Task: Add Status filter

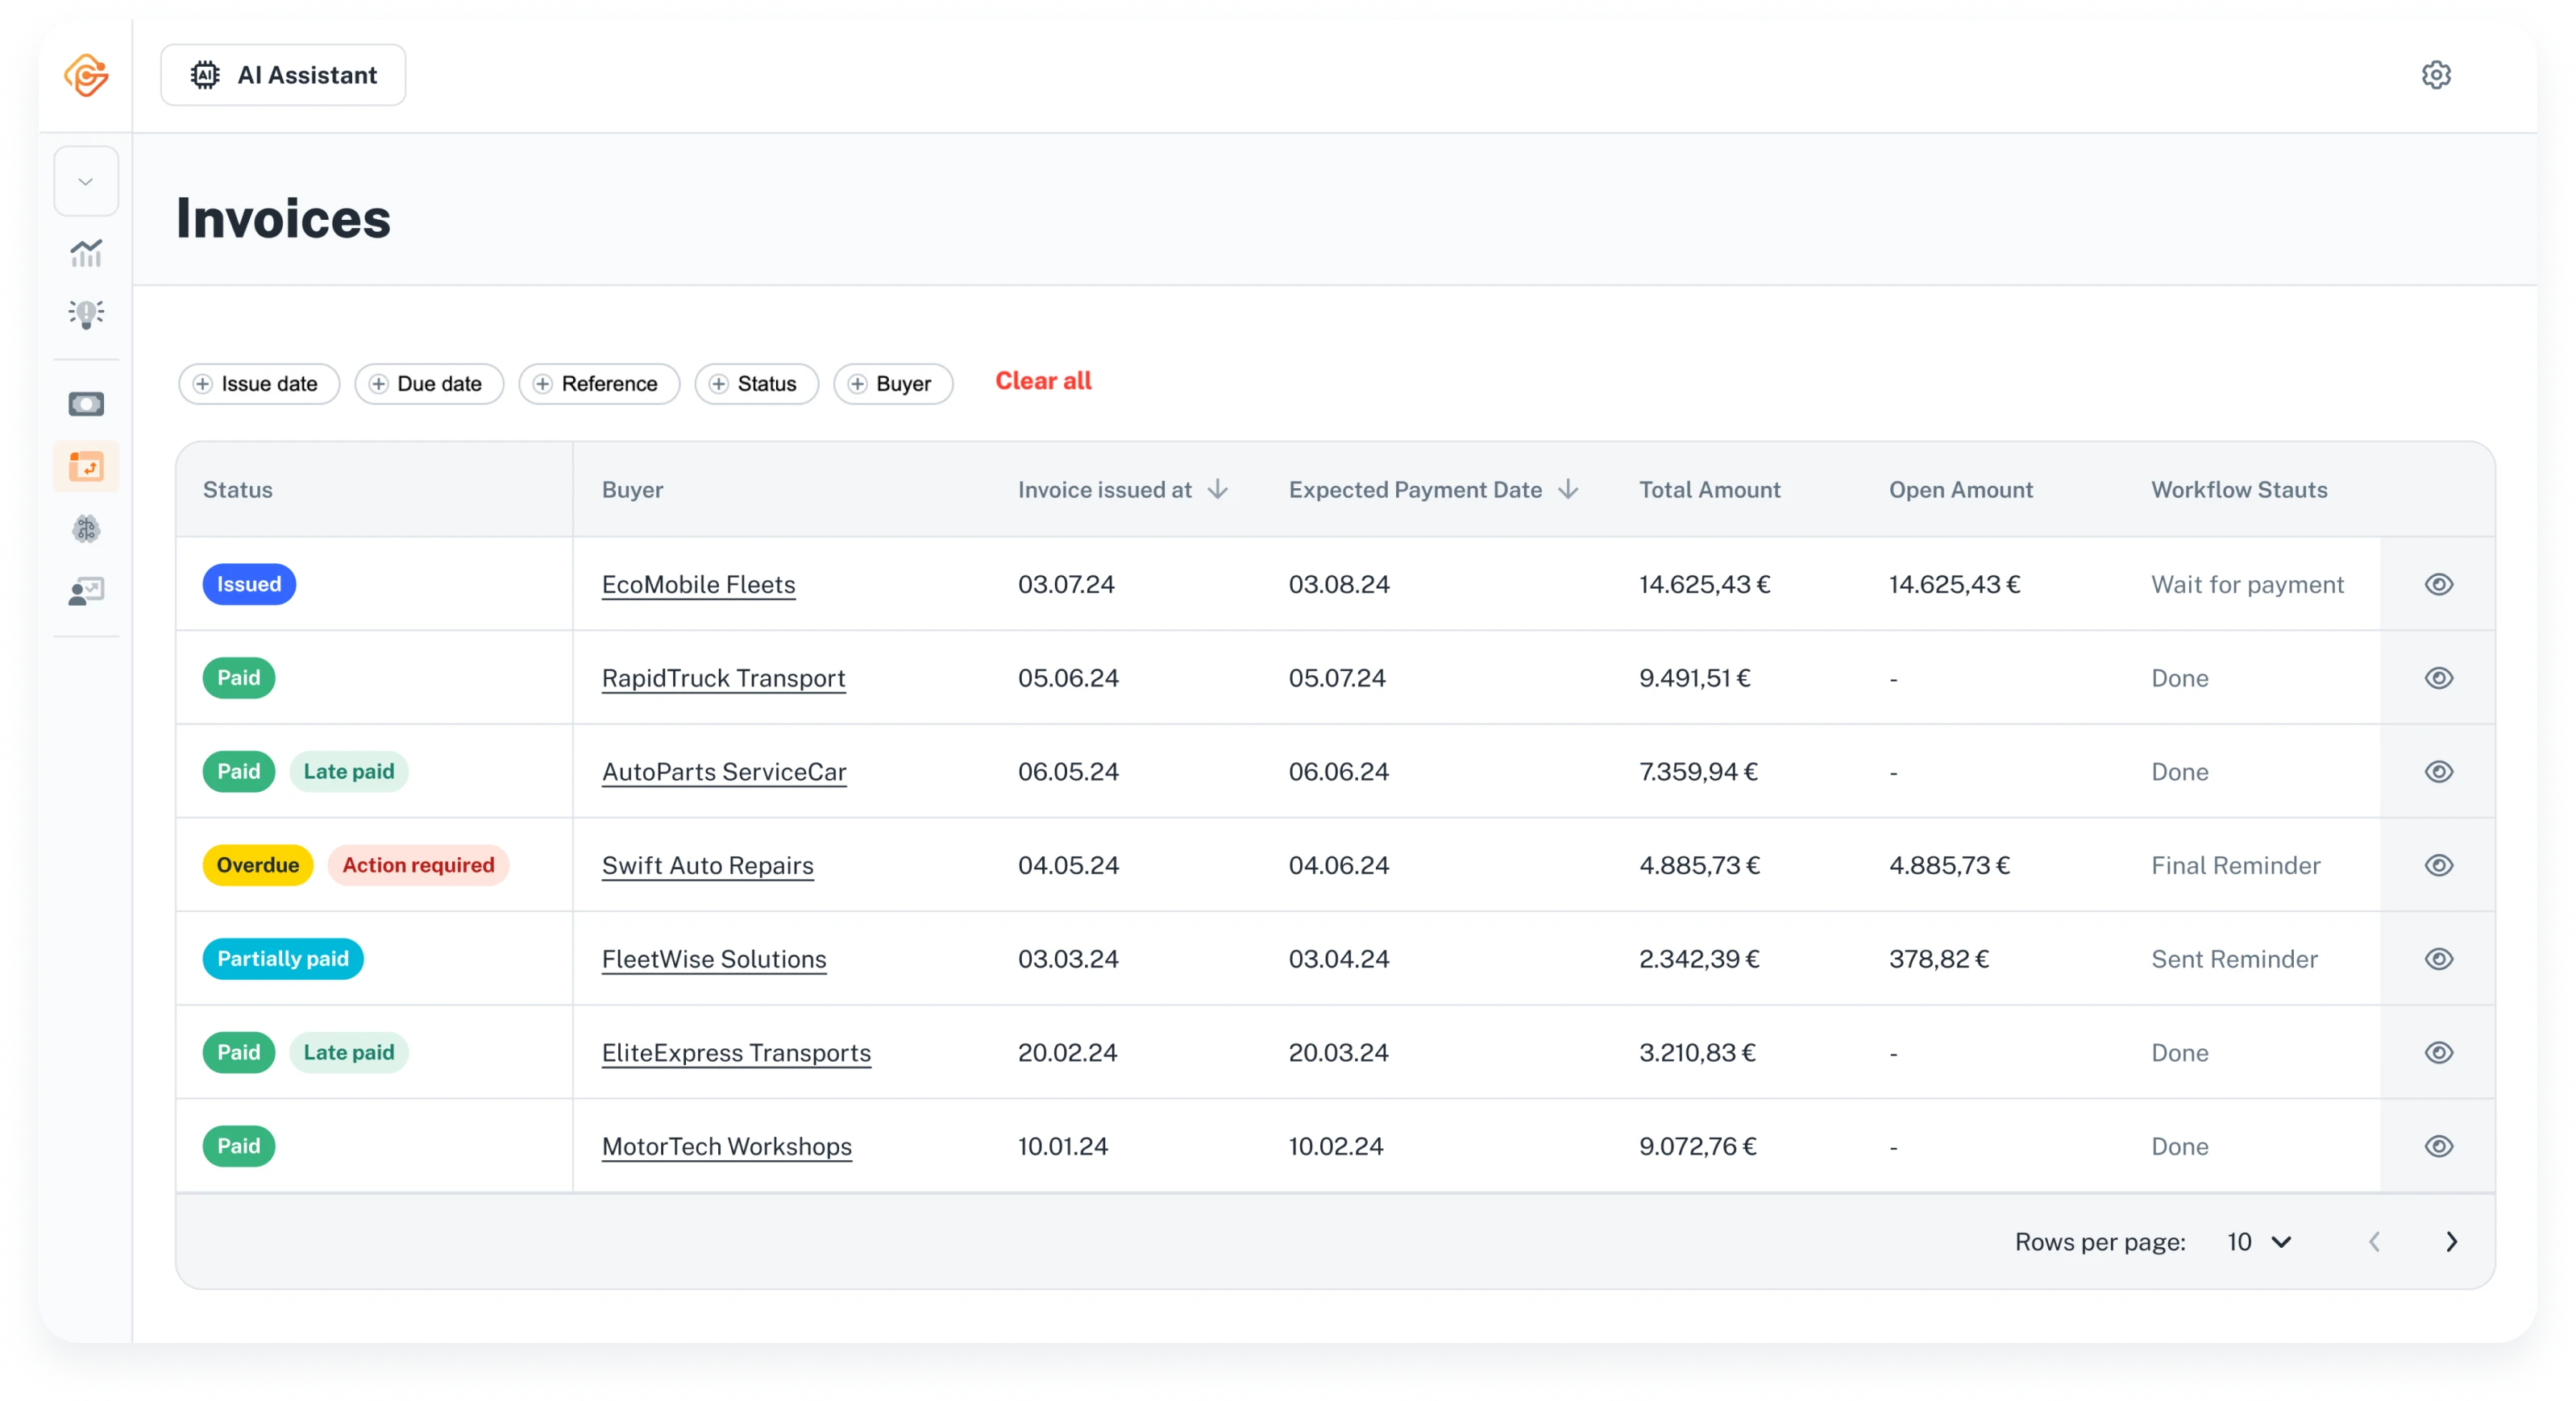Action: [x=756, y=383]
